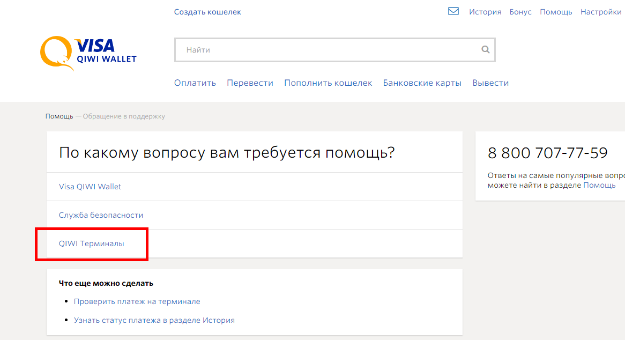
Task: Go to the Вывести section
Action: click(x=490, y=83)
